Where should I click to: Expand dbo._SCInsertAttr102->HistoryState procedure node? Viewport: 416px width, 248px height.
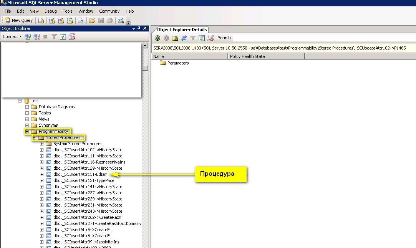[41, 150]
